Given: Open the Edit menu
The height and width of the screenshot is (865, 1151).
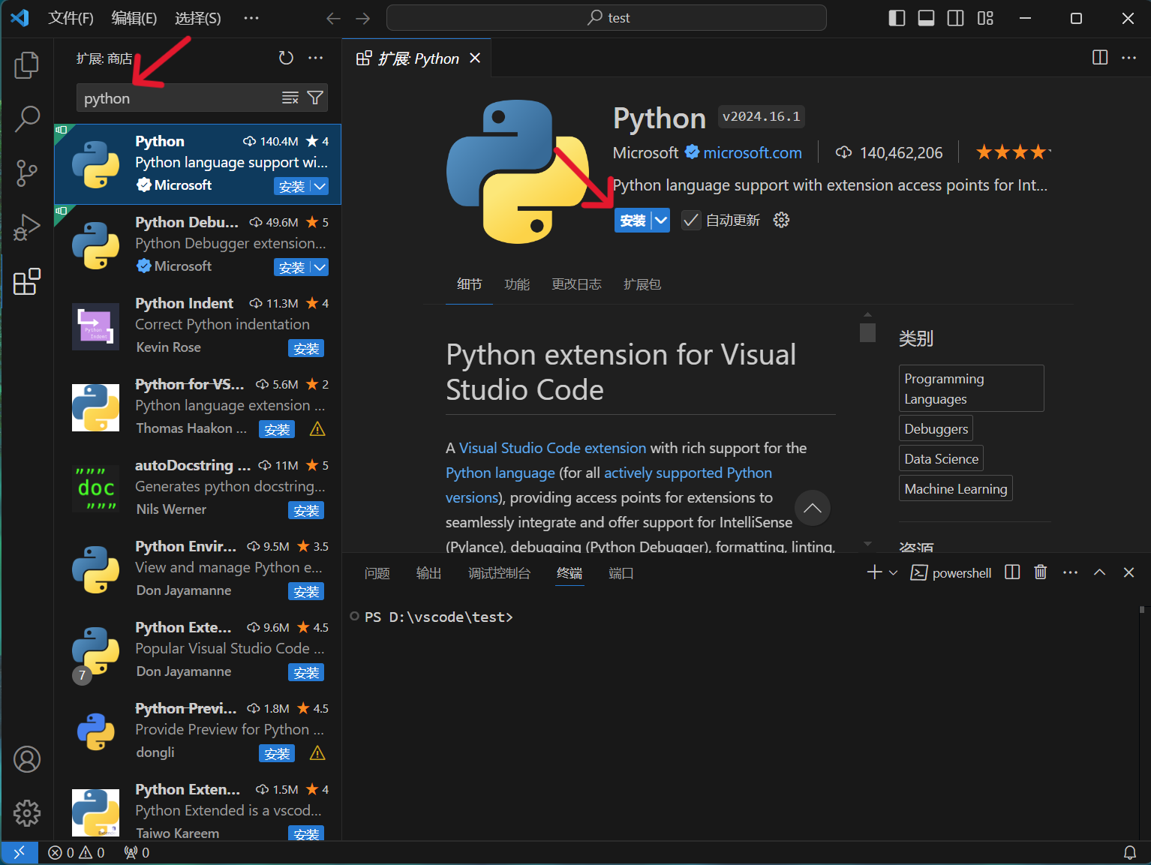Looking at the screenshot, I should click(134, 18).
